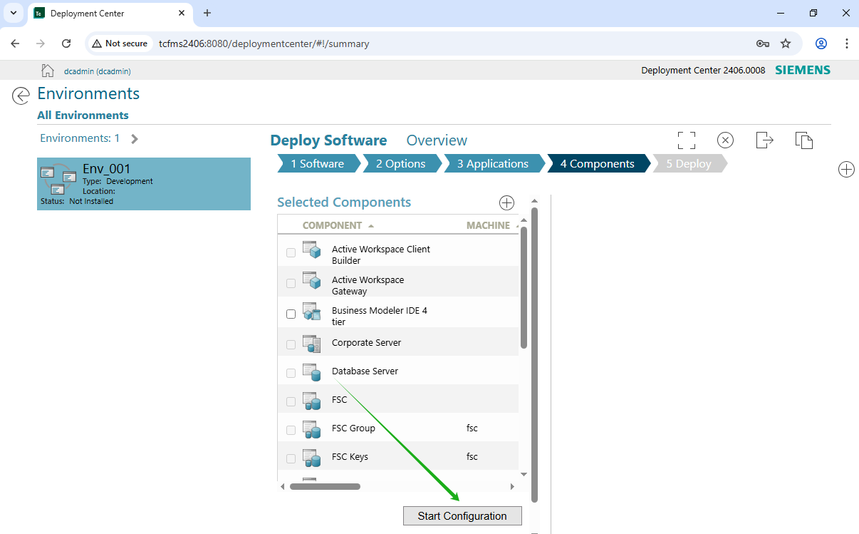Select step 4 Components
This screenshot has height=534, width=859.
pos(597,163)
